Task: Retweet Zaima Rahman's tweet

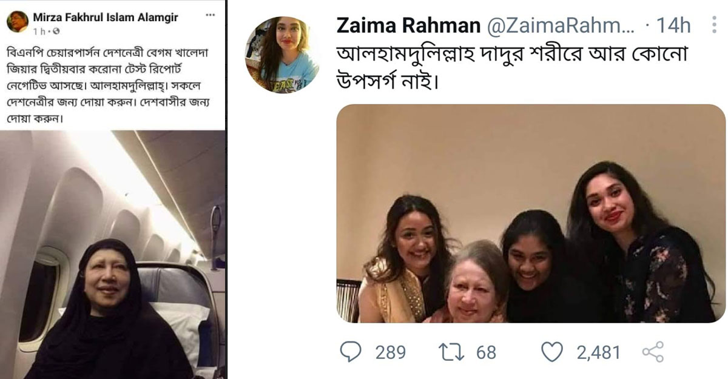Action: pyautogui.click(x=453, y=352)
